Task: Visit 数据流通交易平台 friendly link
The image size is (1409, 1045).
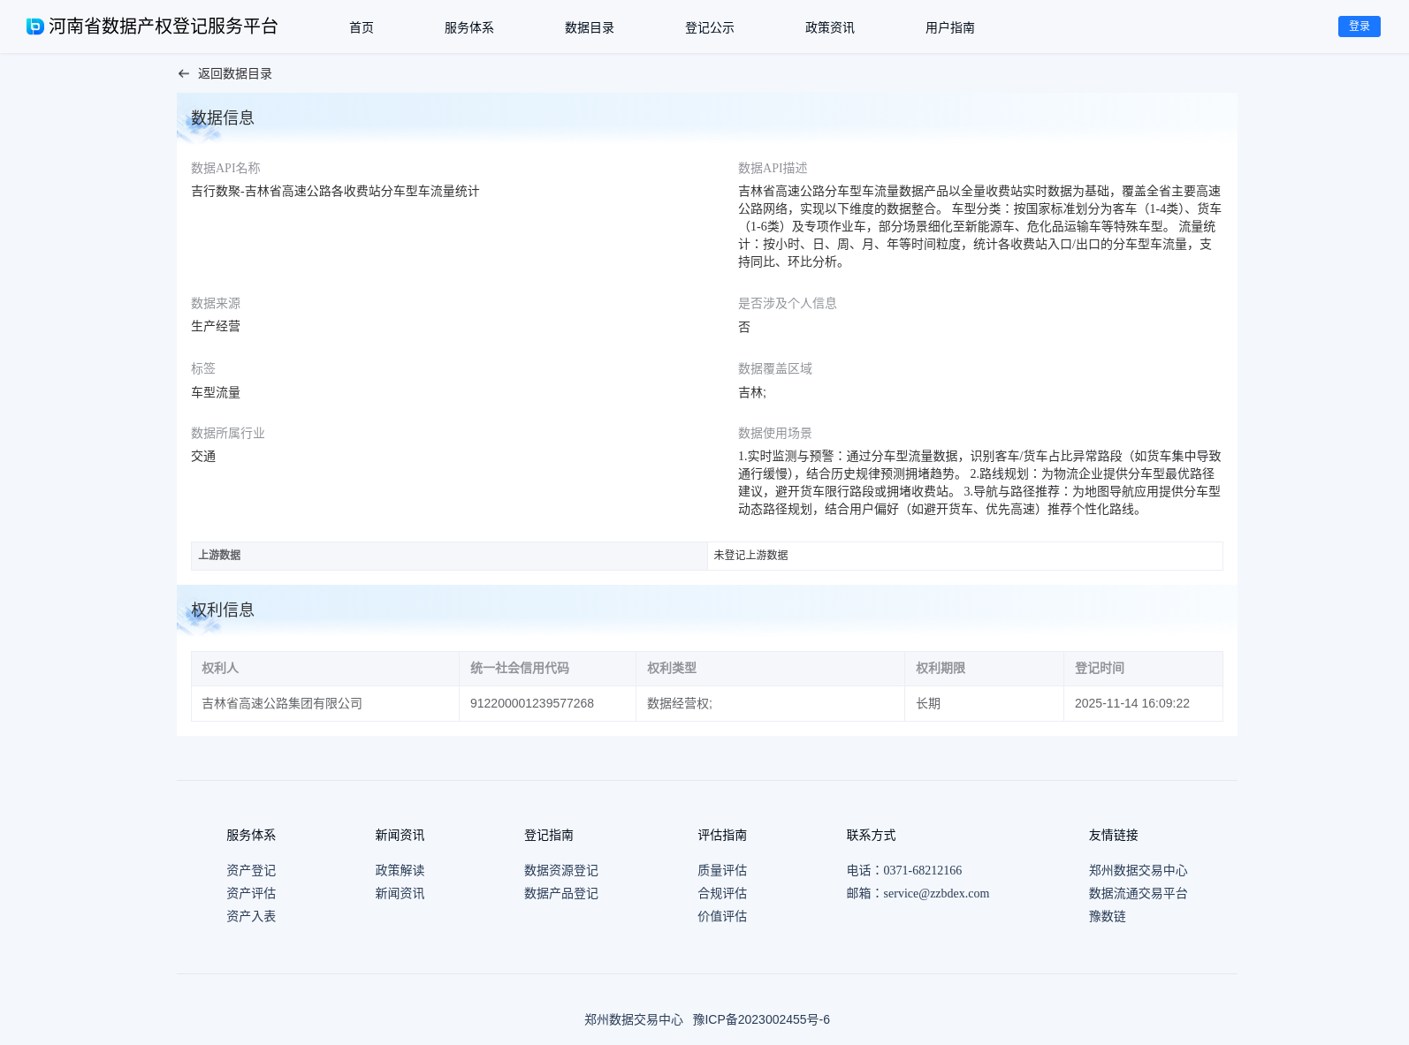Action: point(1139,893)
